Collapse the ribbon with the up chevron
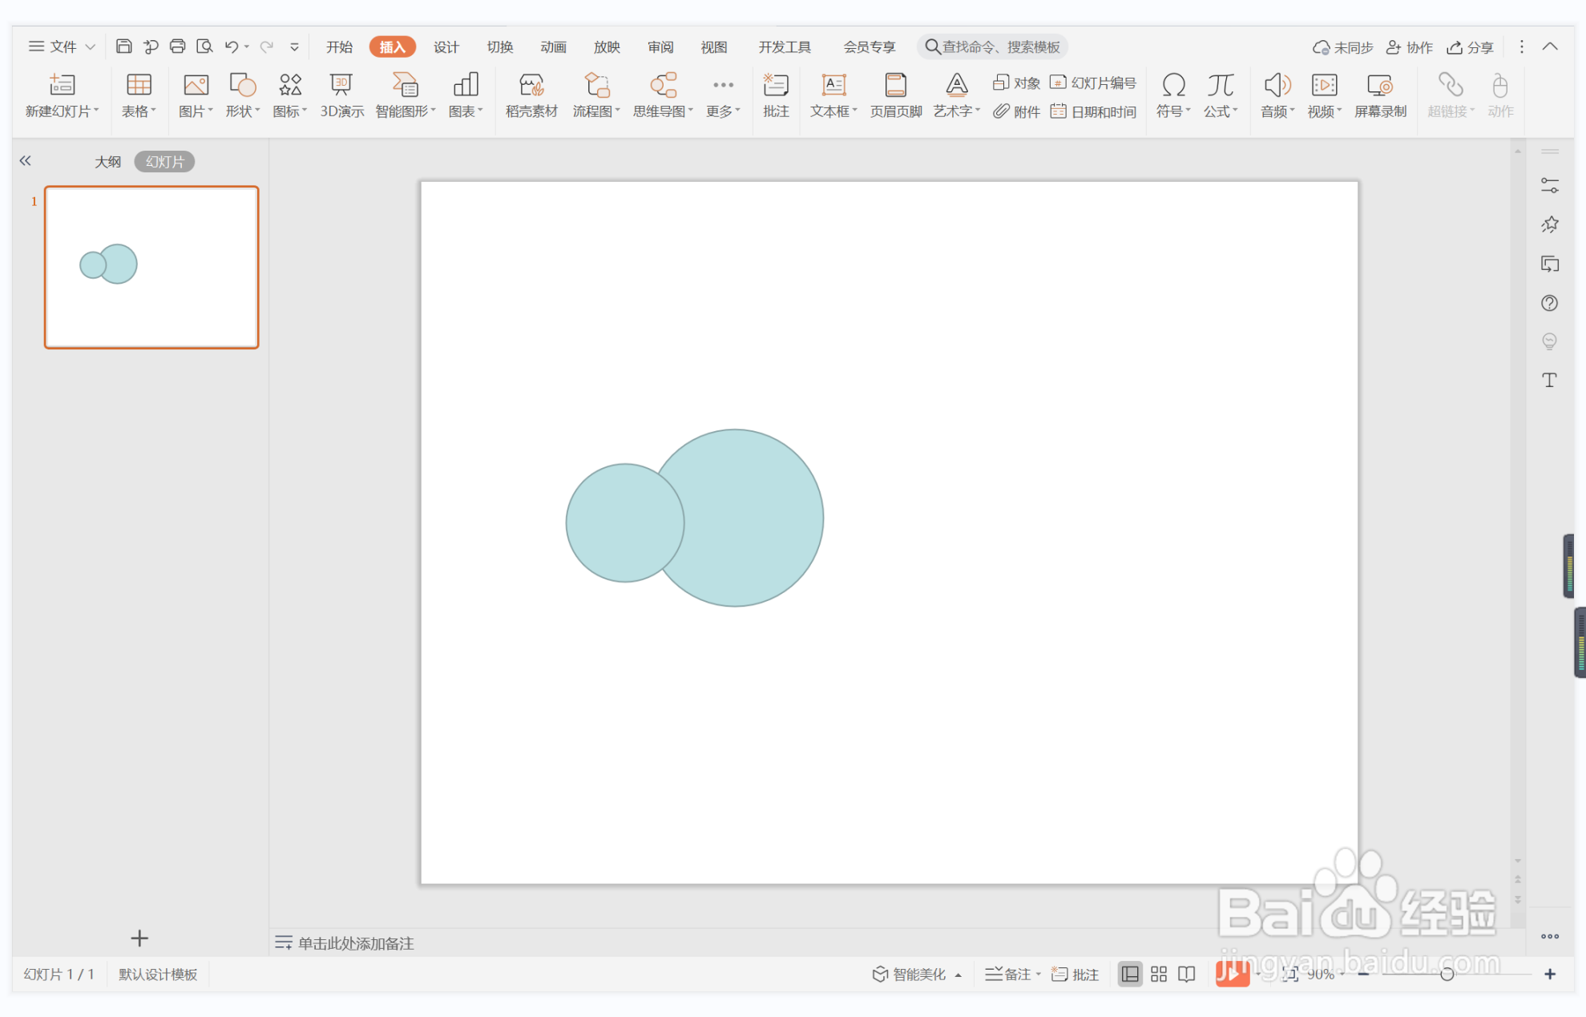The width and height of the screenshot is (1586, 1017). point(1550,46)
